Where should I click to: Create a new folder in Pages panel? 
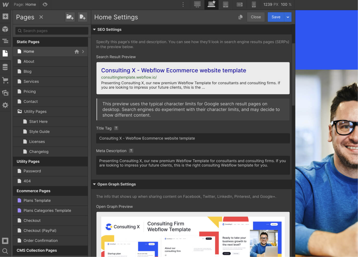pyautogui.click(x=70, y=17)
